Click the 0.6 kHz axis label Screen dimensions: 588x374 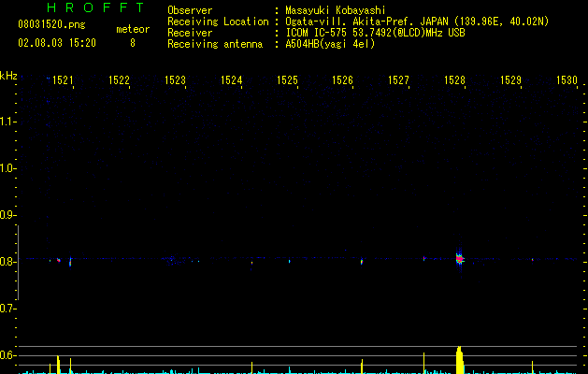(x=7, y=355)
